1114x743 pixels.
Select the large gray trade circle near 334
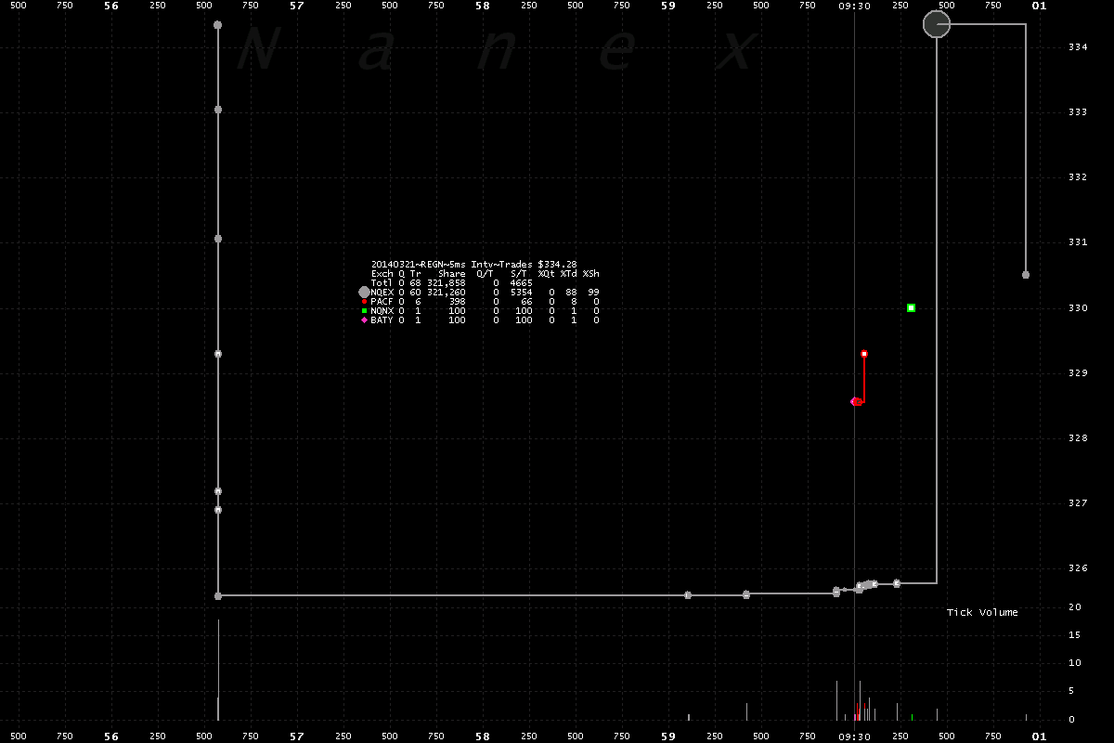click(x=937, y=24)
